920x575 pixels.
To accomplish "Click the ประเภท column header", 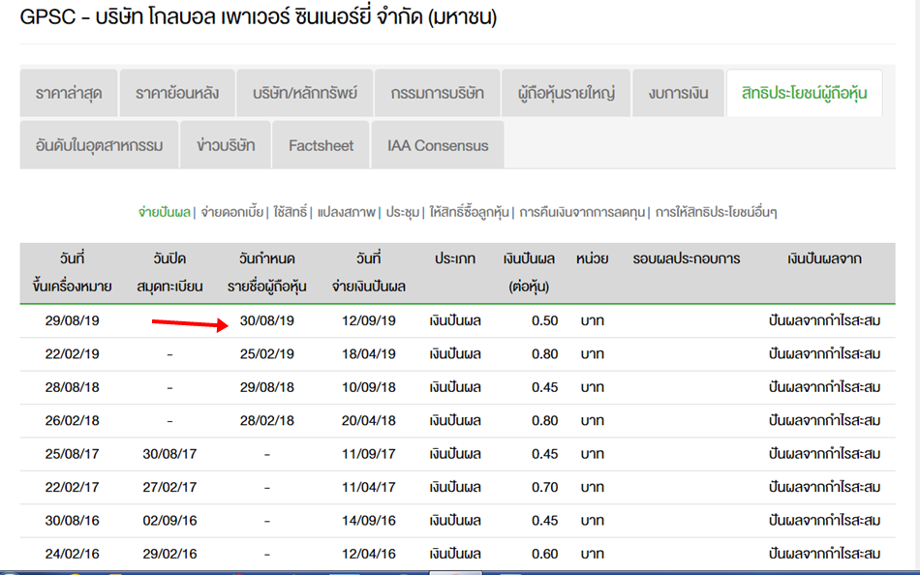I will pyautogui.click(x=455, y=258).
